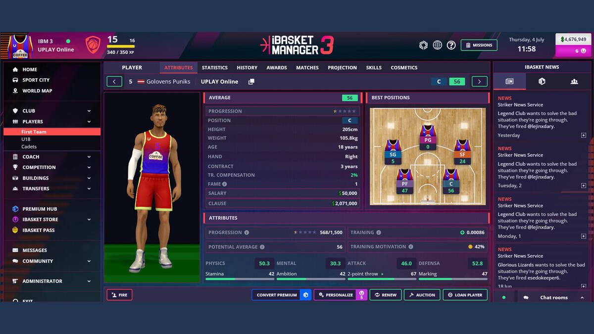Switch to the History tab
Screen dimensions: 594x334
(247, 68)
